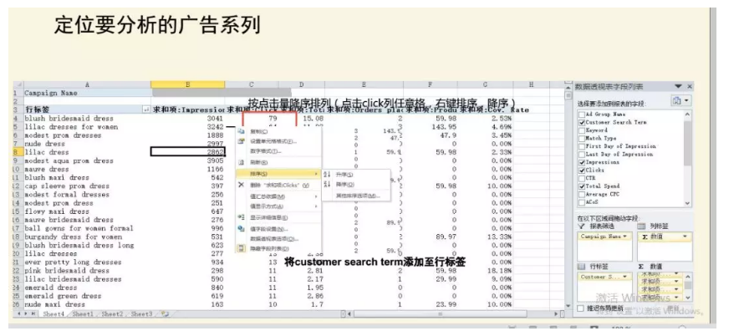Click the red X delete icon in context menu

241,184
